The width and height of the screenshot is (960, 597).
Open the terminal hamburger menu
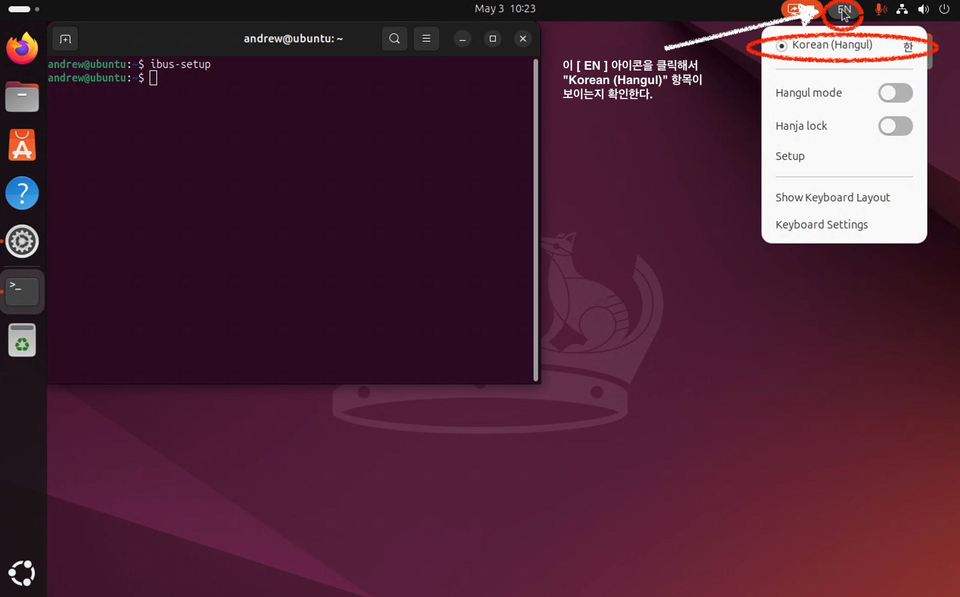(426, 39)
